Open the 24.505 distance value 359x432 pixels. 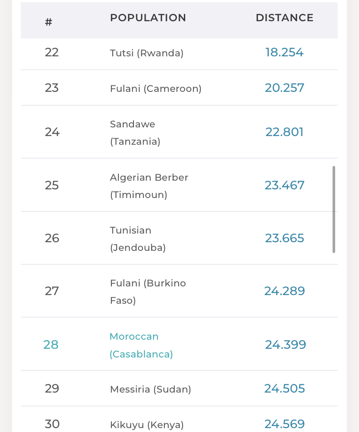coord(284,389)
